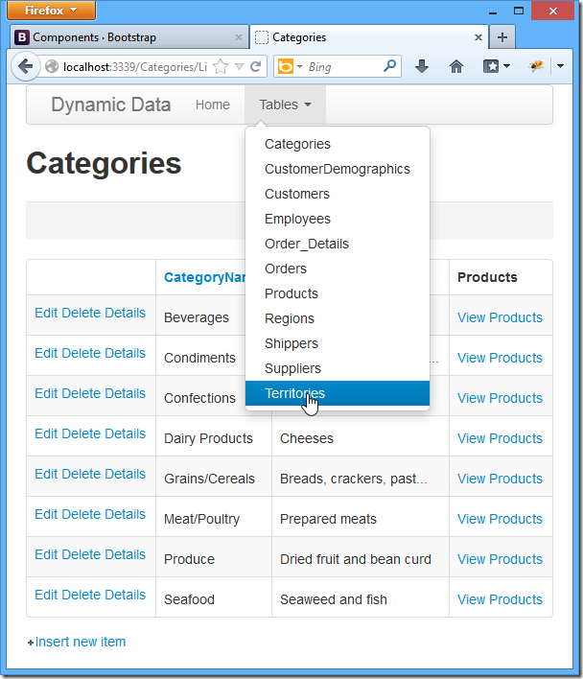Choose Employees in the Tables menu
Viewport: 583px width, 679px height.
point(297,219)
